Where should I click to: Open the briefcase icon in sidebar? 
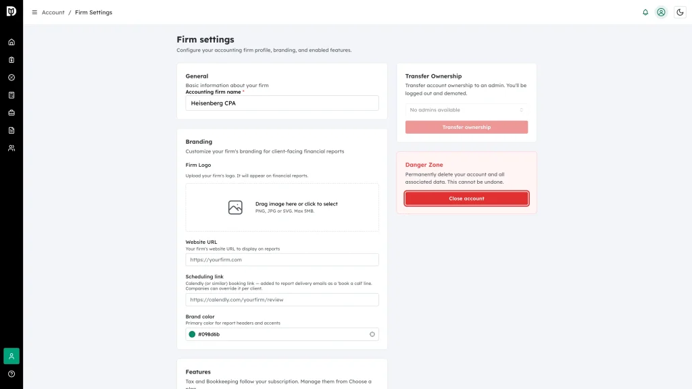click(11, 113)
